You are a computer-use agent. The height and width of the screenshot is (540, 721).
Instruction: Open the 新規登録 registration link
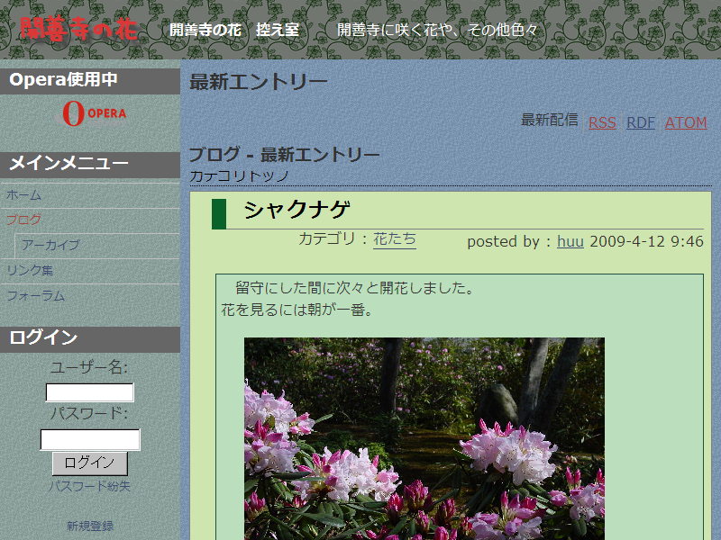tap(90, 526)
